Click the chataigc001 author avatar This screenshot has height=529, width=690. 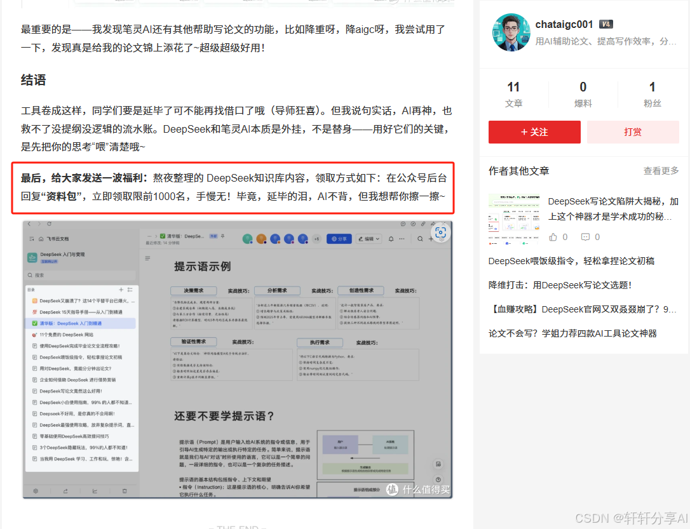[511, 32]
